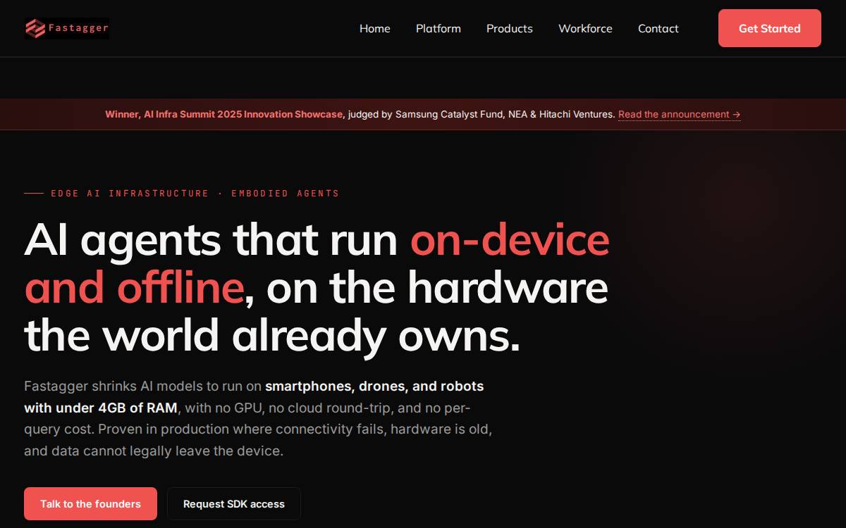Open the Contact page
This screenshot has width=846, height=528.
tap(658, 29)
